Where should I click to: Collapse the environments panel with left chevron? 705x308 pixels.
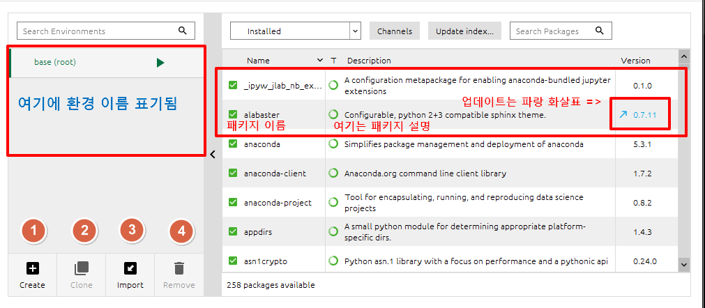click(213, 155)
